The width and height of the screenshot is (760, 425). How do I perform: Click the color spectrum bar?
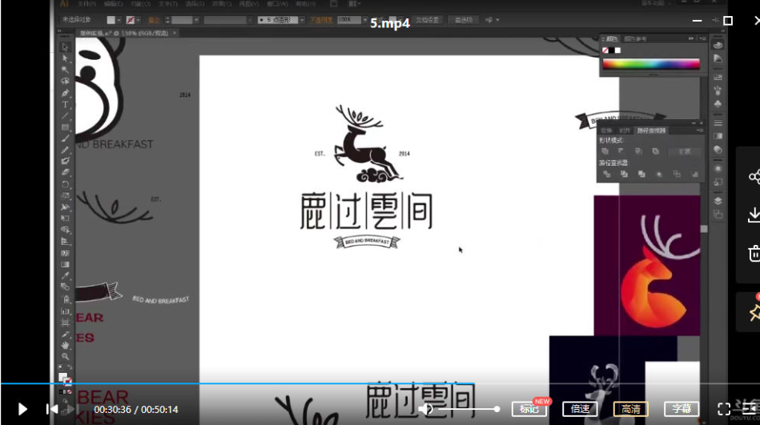pyautogui.click(x=651, y=65)
